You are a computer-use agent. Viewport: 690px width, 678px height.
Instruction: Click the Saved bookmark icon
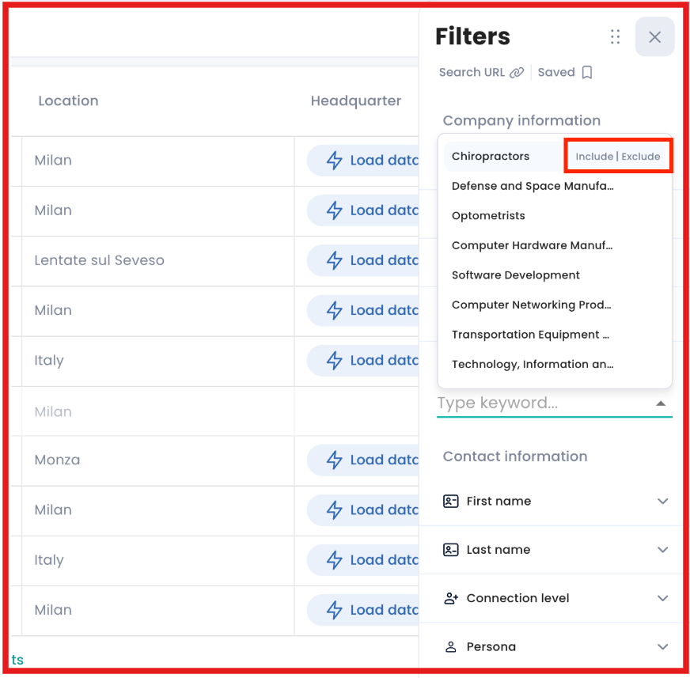[586, 71]
